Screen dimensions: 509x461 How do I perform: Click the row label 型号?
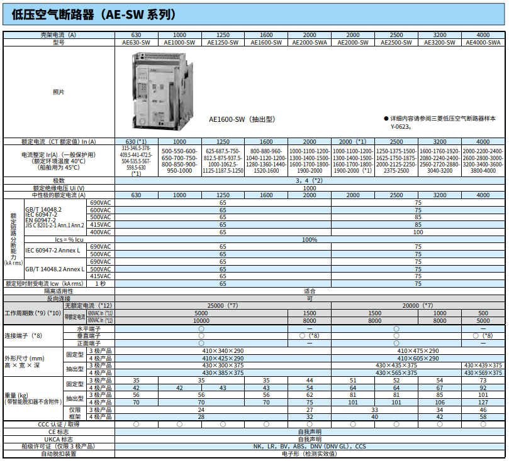point(59,43)
